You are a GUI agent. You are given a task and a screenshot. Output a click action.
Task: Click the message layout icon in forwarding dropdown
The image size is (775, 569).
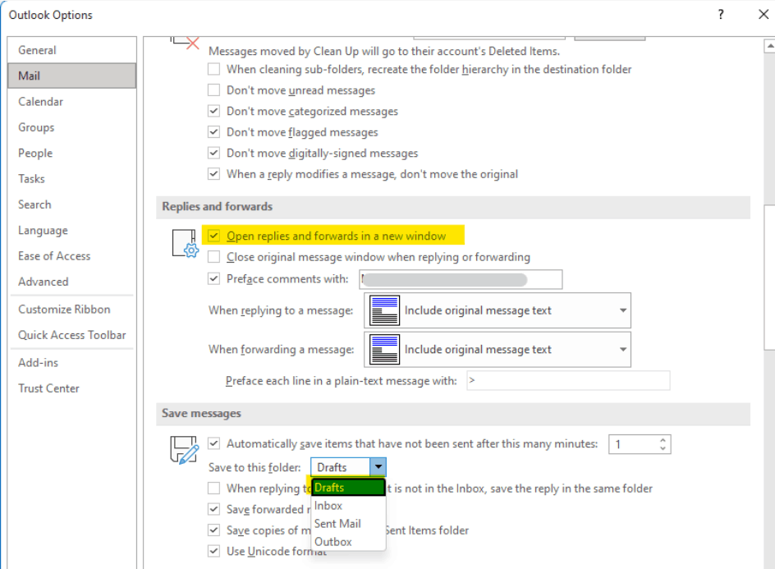(x=383, y=349)
